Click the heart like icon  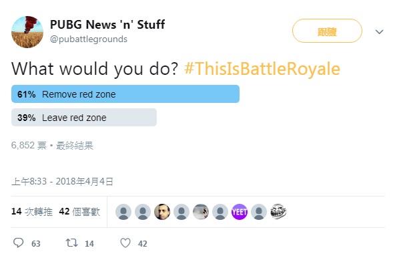pyautogui.click(x=125, y=243)
